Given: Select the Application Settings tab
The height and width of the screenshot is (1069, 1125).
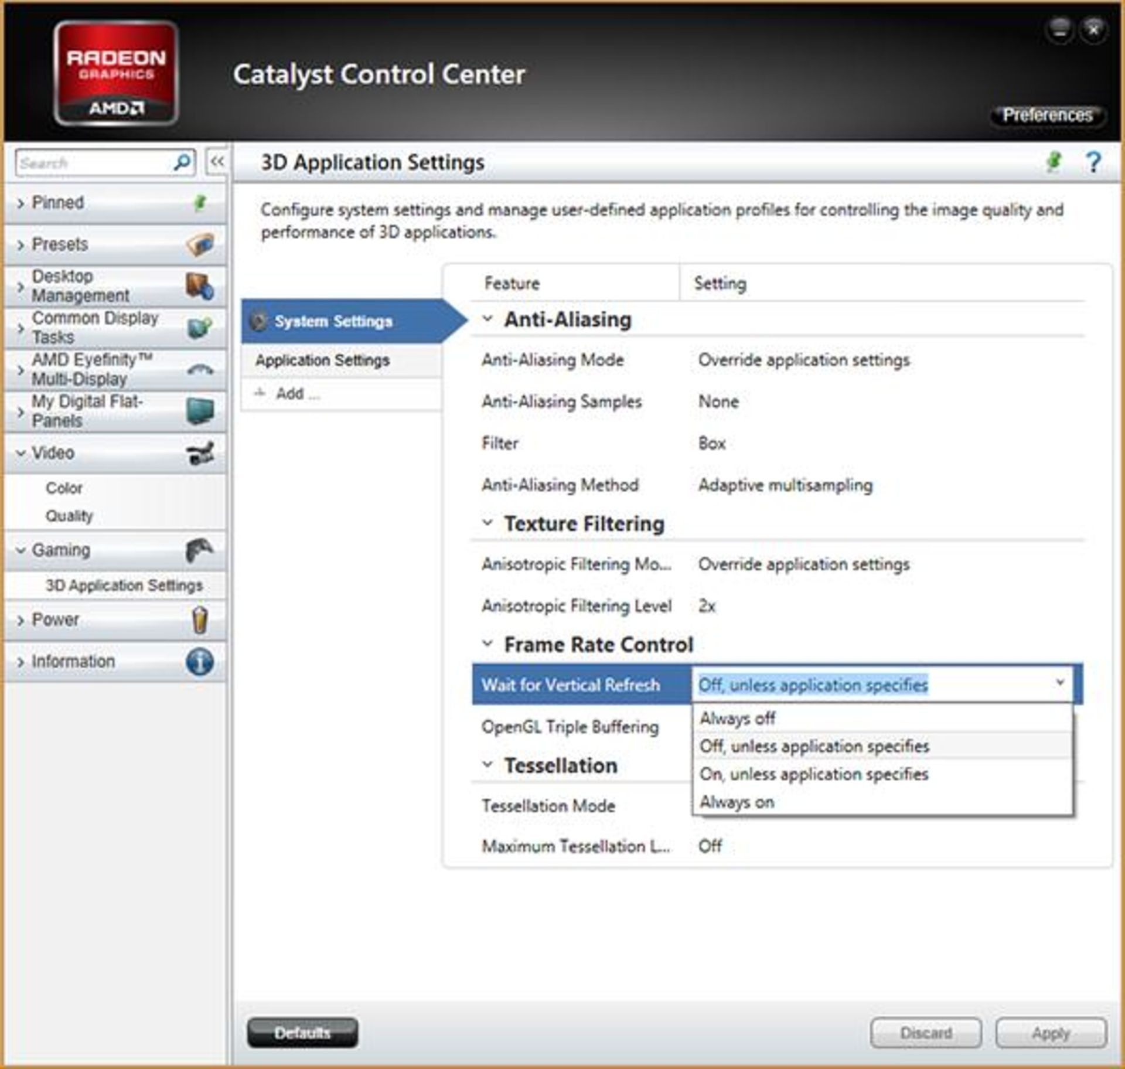Looking at the screenshot, I should 342,360.
